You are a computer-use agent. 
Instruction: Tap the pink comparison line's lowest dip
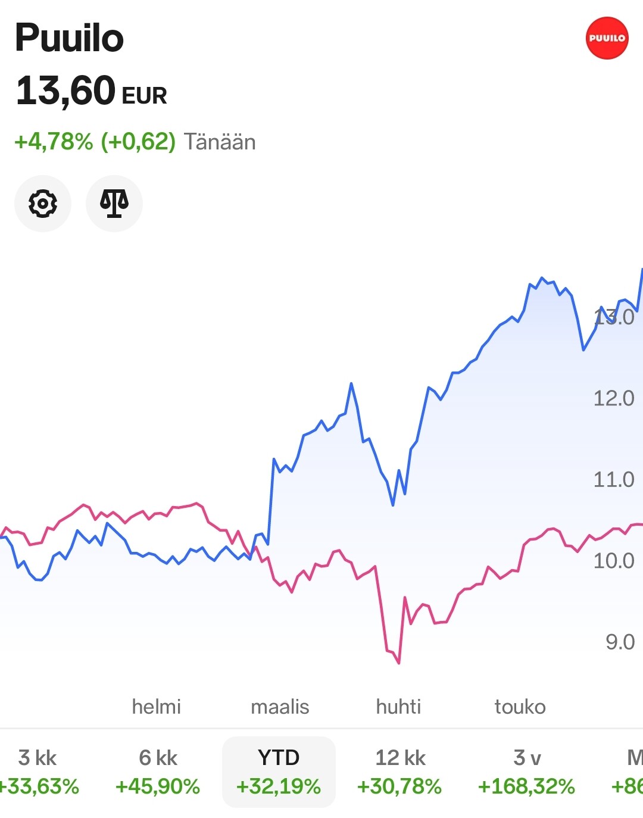point(398,662)
